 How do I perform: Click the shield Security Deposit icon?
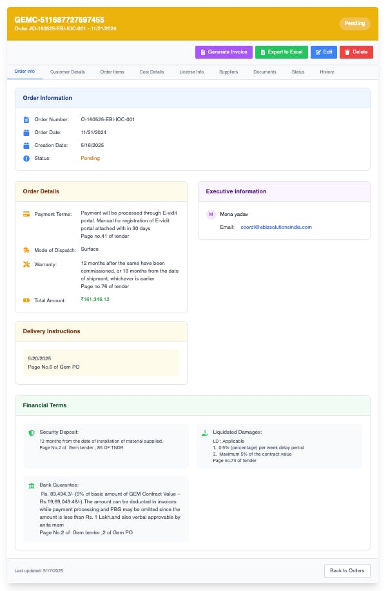[x=32, y=432]
